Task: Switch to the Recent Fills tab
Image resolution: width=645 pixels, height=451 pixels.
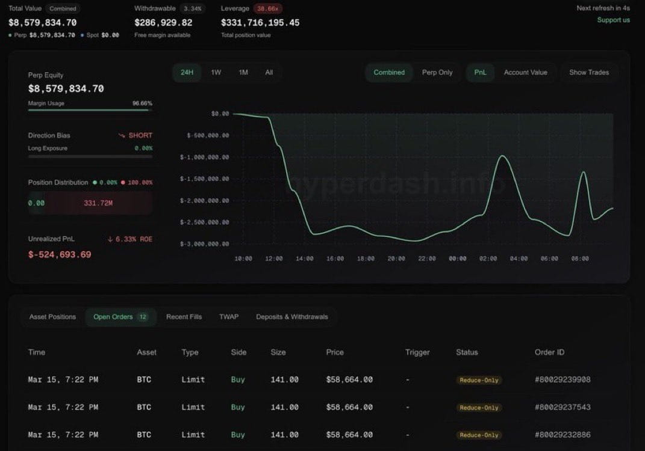Action: pos(184,317)
